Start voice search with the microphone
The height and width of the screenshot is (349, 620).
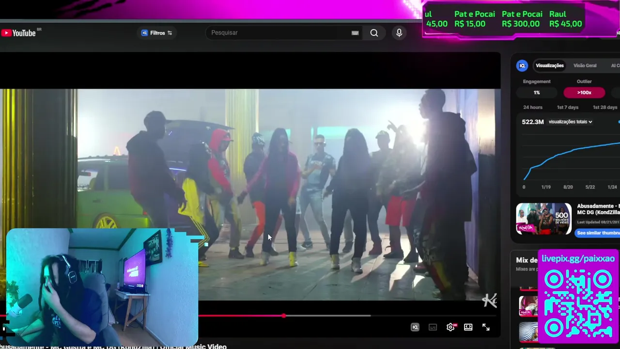click(x=399, y=33)
